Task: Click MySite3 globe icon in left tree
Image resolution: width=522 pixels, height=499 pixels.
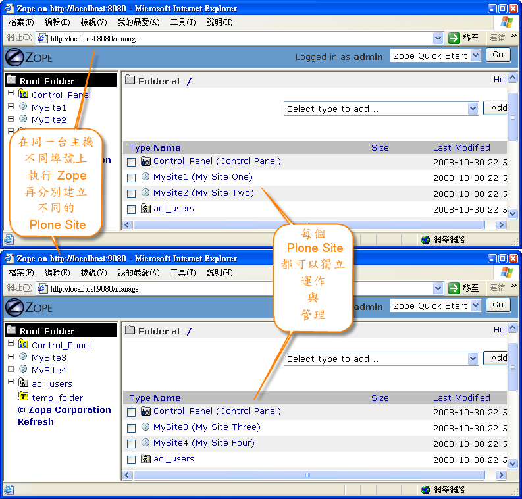Action: tap(23, 357)
